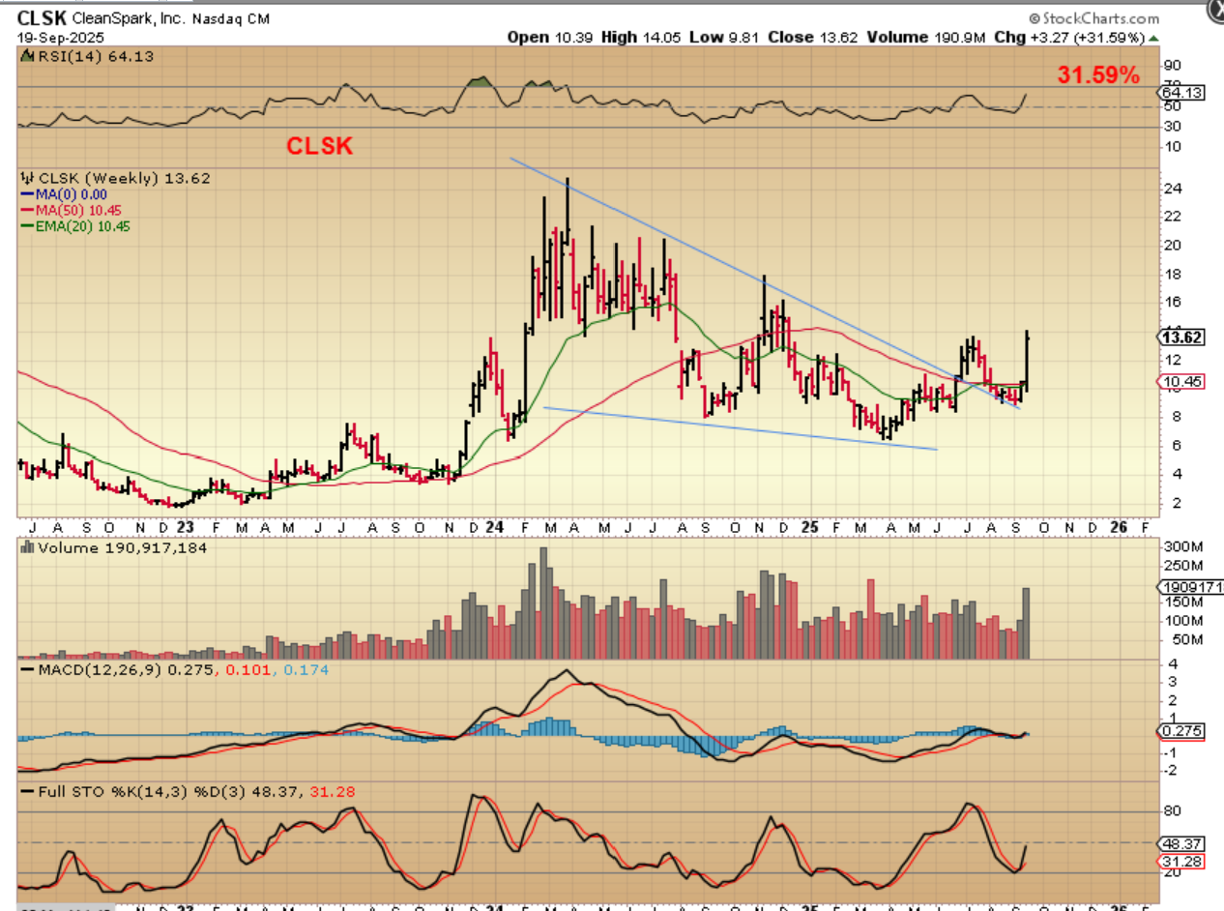This screenshot has height=911, width=1224.
Task: Click the Full STO panel legend icon
Action: (25, 792)
